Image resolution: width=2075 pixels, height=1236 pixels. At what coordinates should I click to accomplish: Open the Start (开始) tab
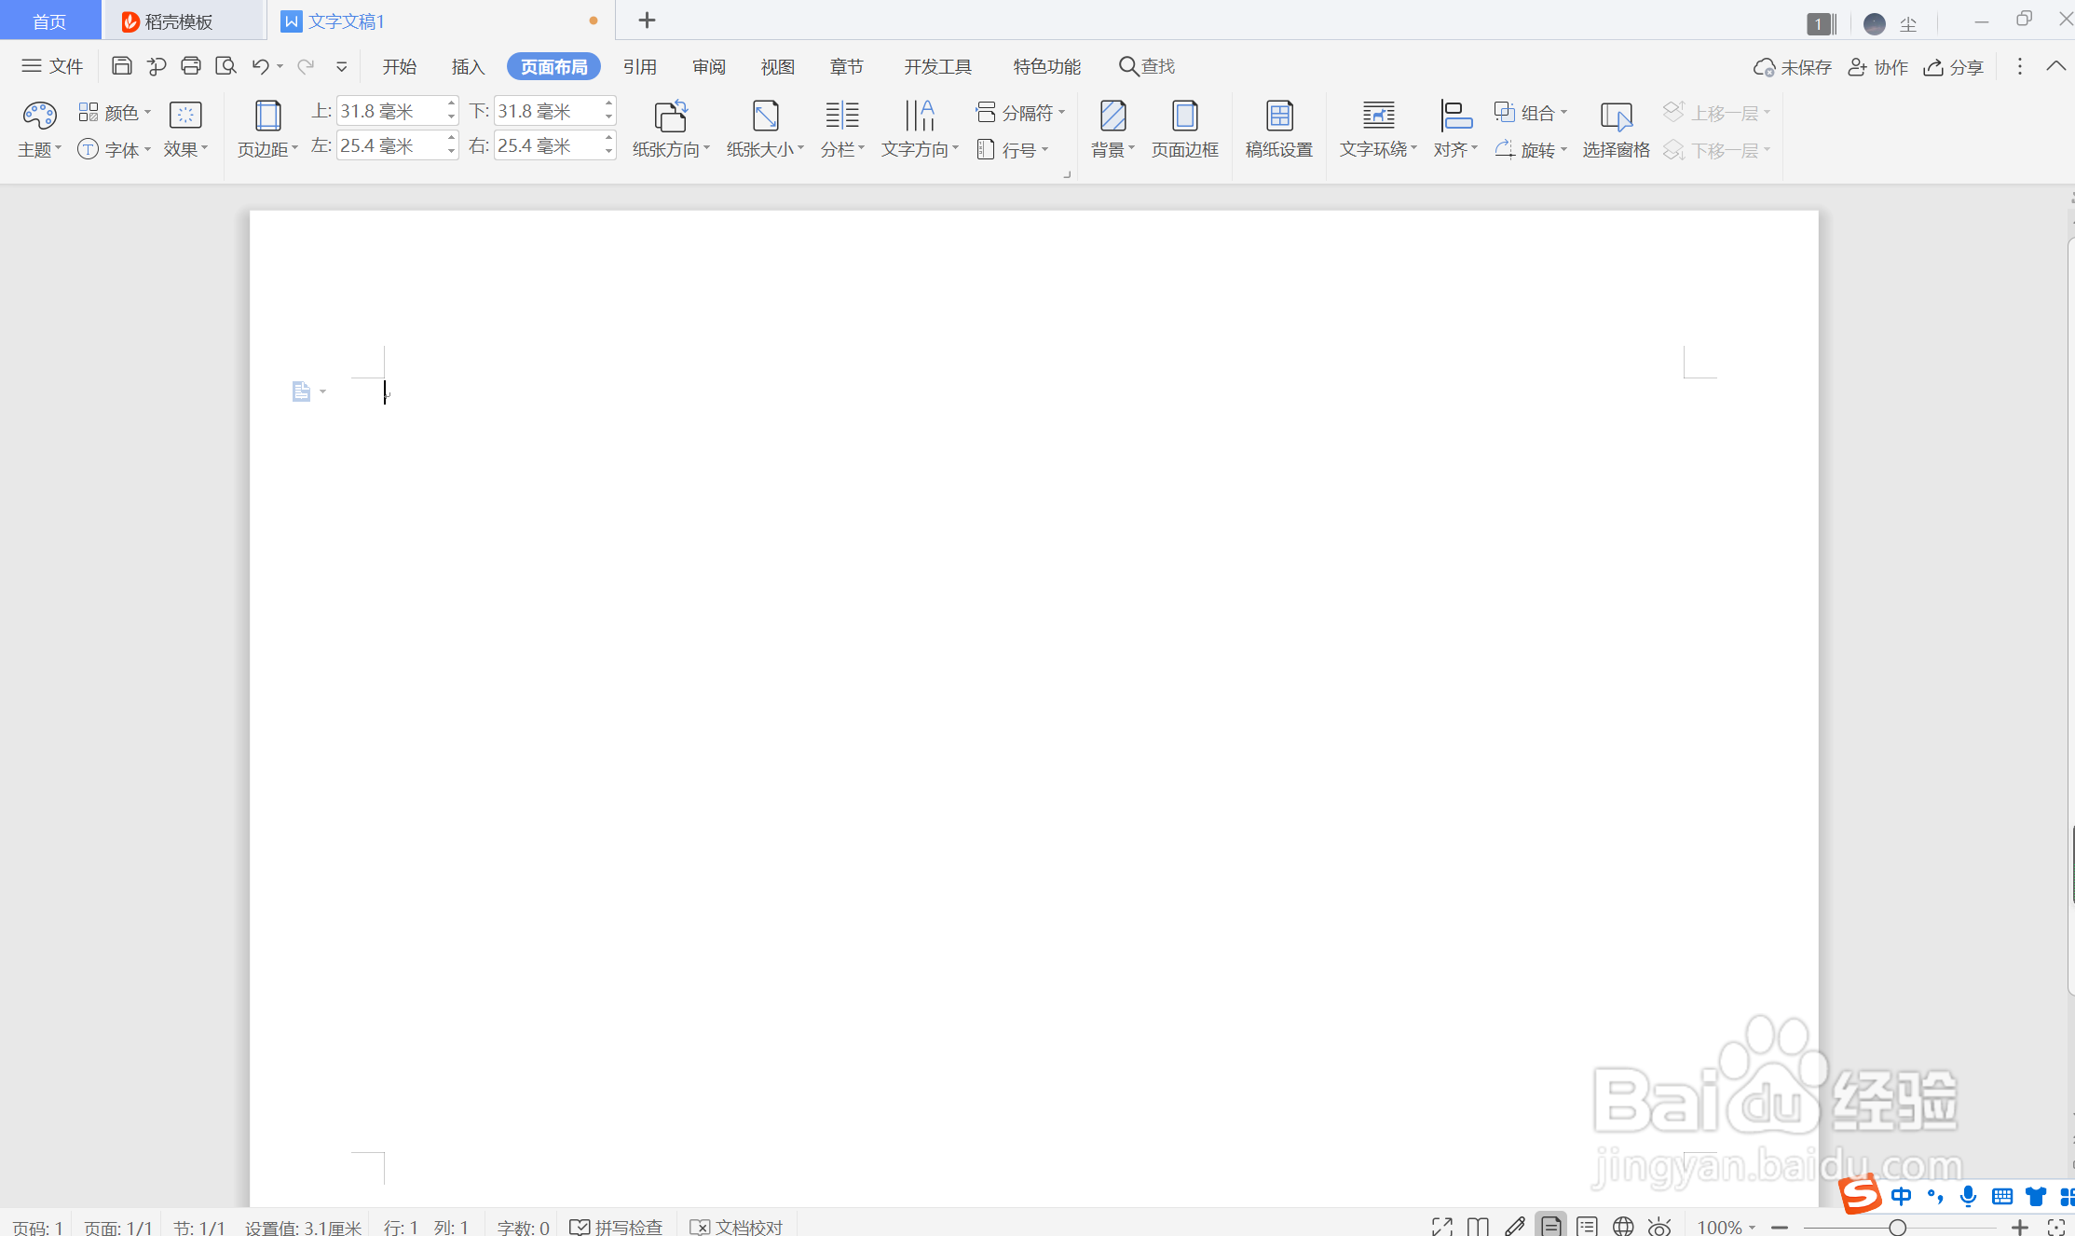click(x=399, y=66)
